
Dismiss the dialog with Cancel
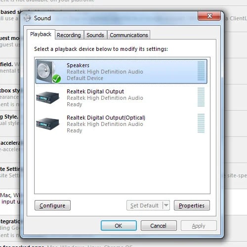[x=159, y=225]
